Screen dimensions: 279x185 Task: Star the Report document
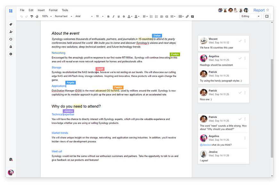click(268, 10)
